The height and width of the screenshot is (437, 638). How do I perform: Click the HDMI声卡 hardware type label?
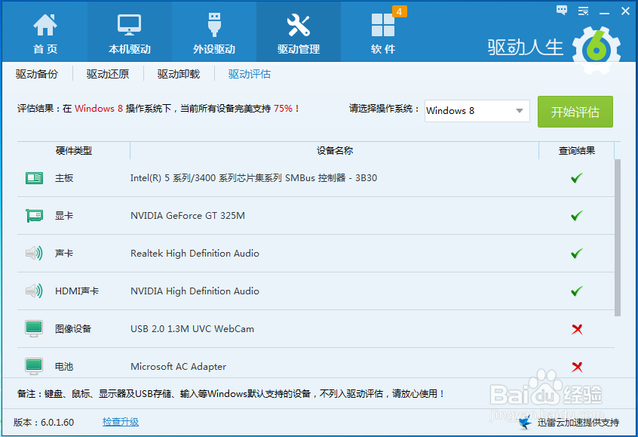77,291
